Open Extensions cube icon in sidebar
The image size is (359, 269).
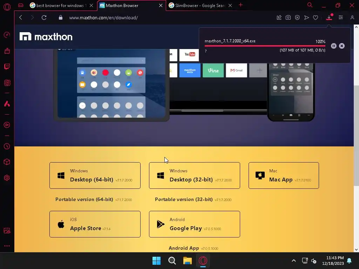pos(7,162)
